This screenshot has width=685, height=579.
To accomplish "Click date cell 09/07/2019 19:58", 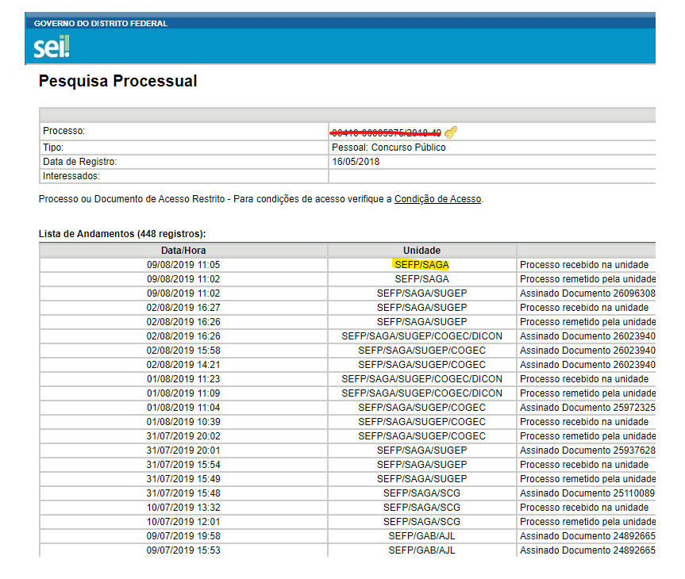I will point(183,536).
